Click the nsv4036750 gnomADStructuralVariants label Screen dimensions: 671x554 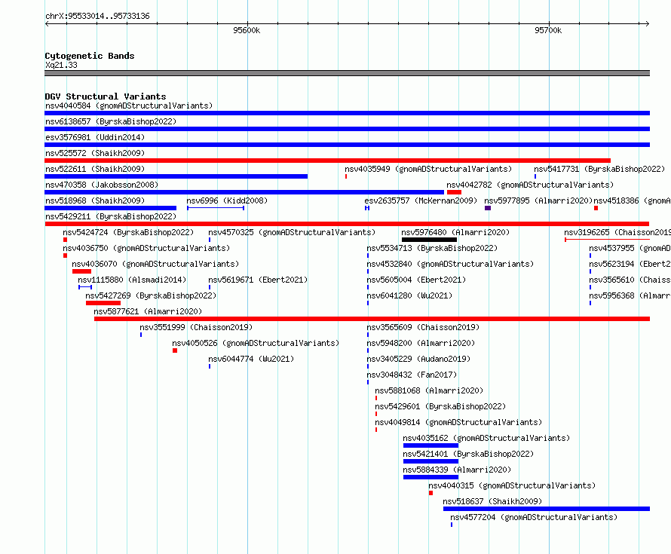coord(146,248)
